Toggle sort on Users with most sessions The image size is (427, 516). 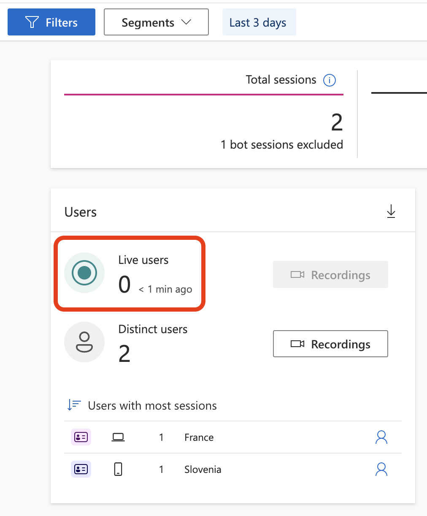[x=74, y=405]
